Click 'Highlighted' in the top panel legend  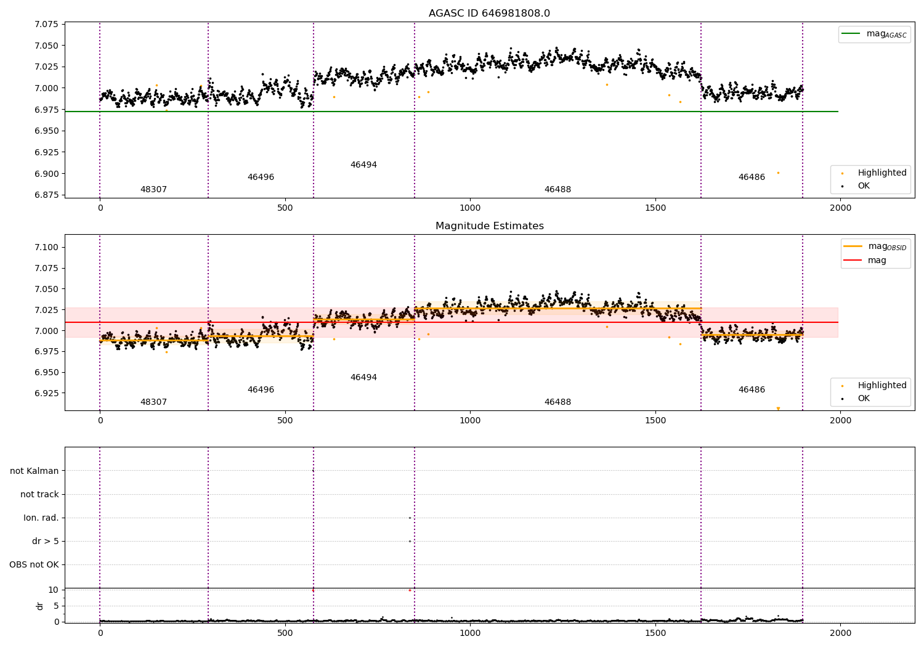[874, 173]
